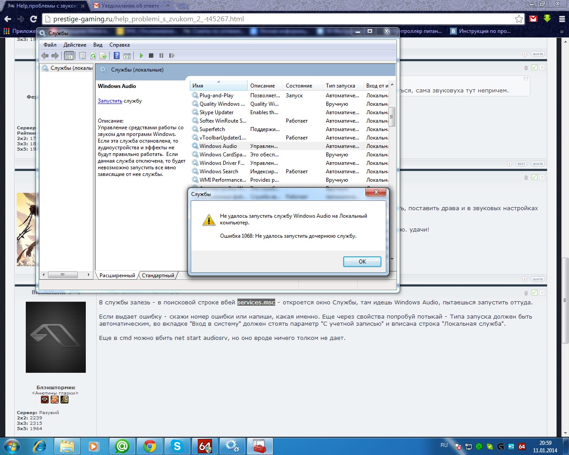Click the Pause Service toolbar icon
Viewport: 569px width, 455px height.
click(x=161, y=56)
